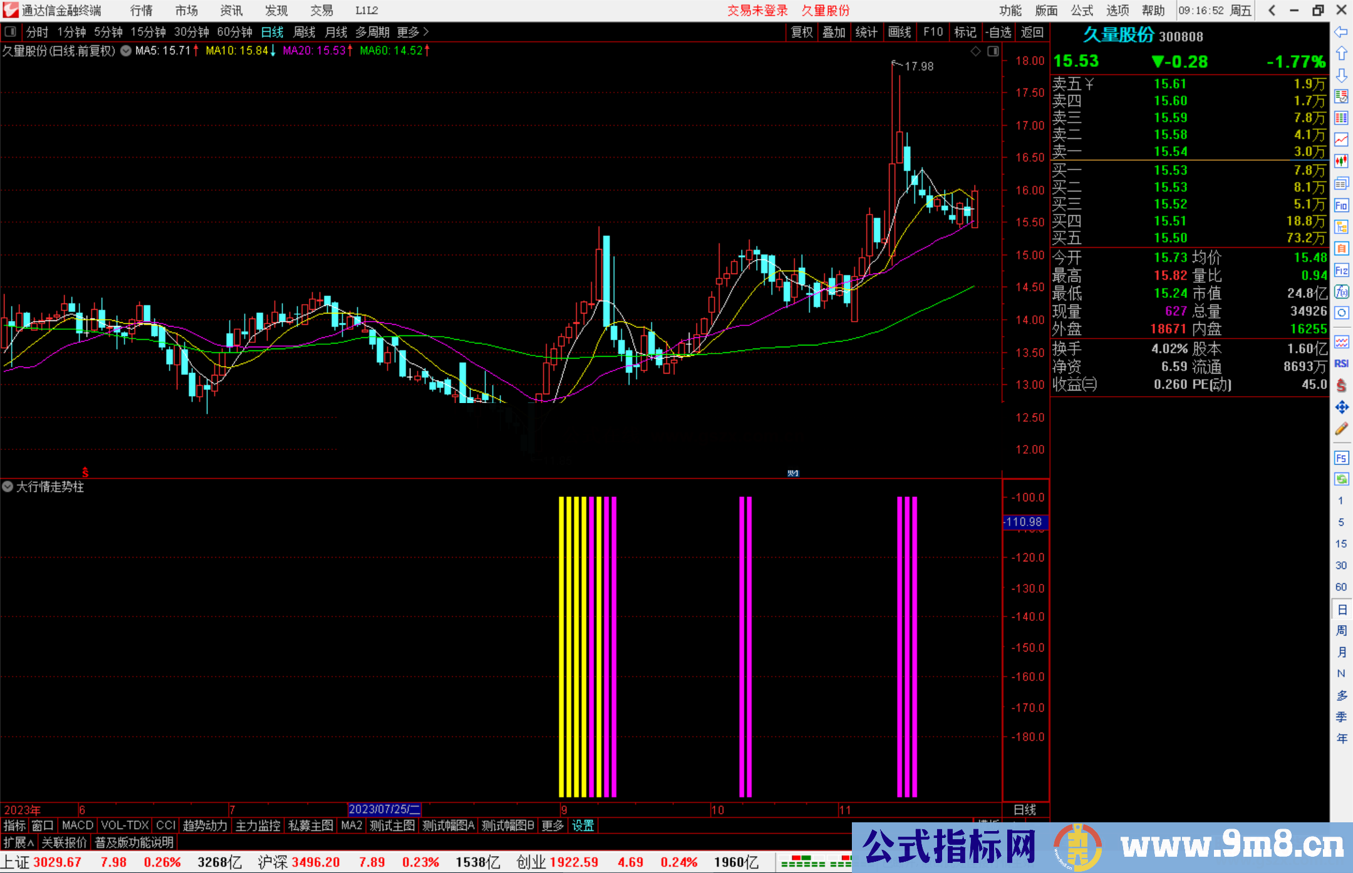Switch to the 周线 period tab
Viewport: 1353px width, 873px height.
(304, 32)
